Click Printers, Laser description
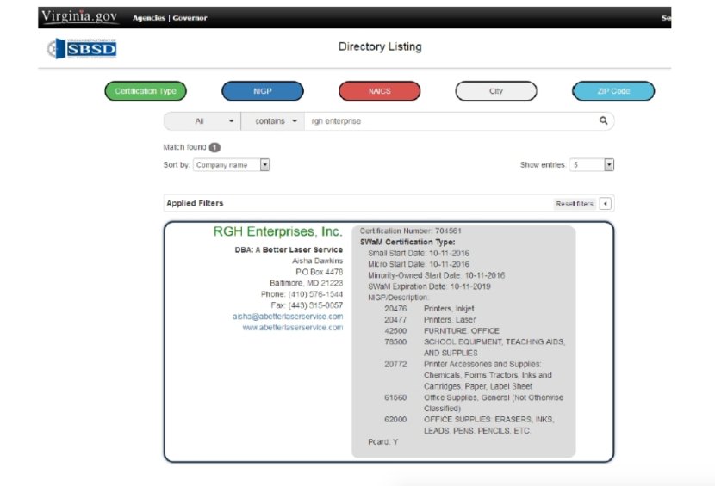The image size is (715, 486). (450, 320)
